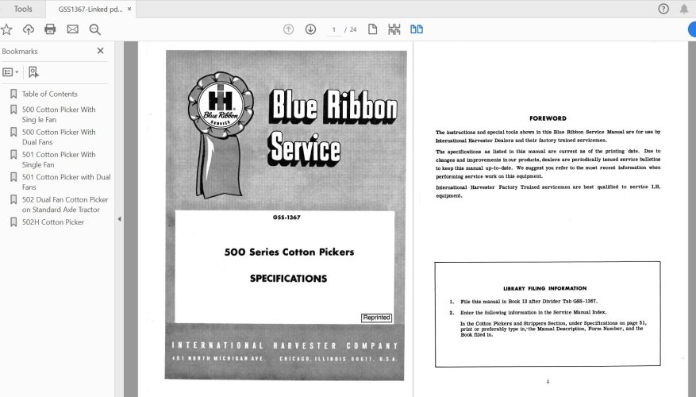Click the page number input field
696x397 pixels.
[x=334, y=29]
